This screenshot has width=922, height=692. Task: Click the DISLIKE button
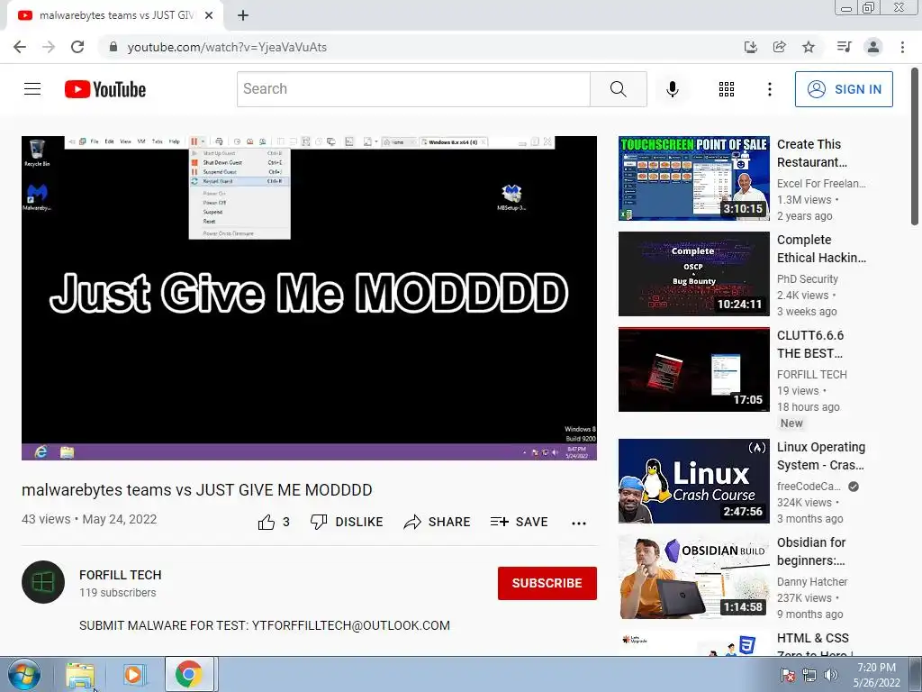click(347, 522)
